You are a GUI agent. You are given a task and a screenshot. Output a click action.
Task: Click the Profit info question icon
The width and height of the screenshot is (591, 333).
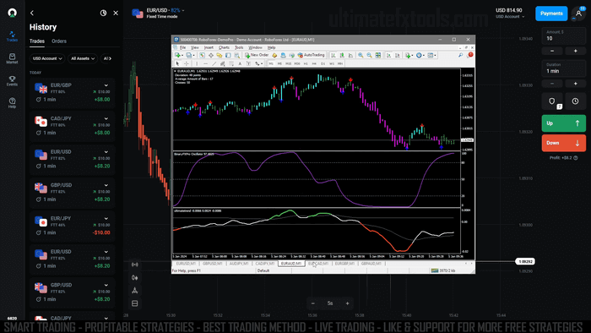(576, 158)
